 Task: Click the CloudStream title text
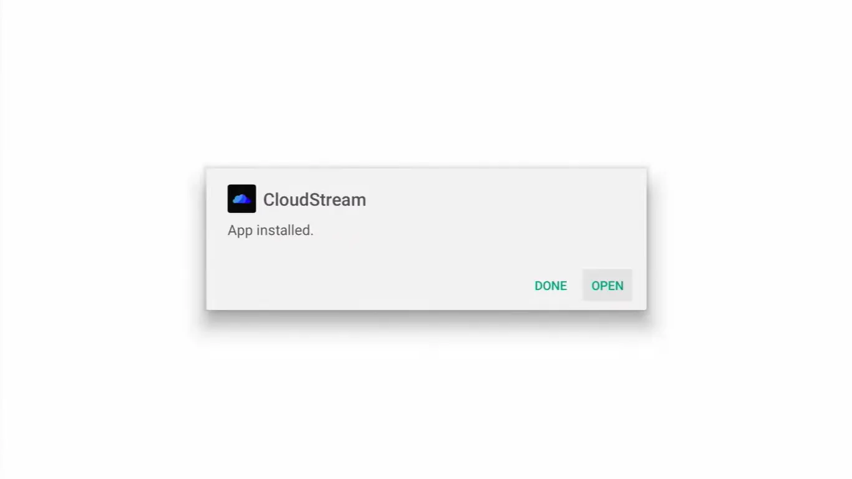point(314,200)
